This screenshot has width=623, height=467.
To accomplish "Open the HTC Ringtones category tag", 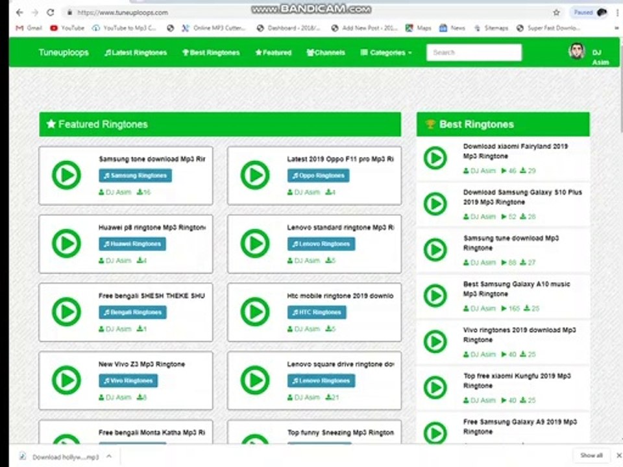I will [317, 312].
